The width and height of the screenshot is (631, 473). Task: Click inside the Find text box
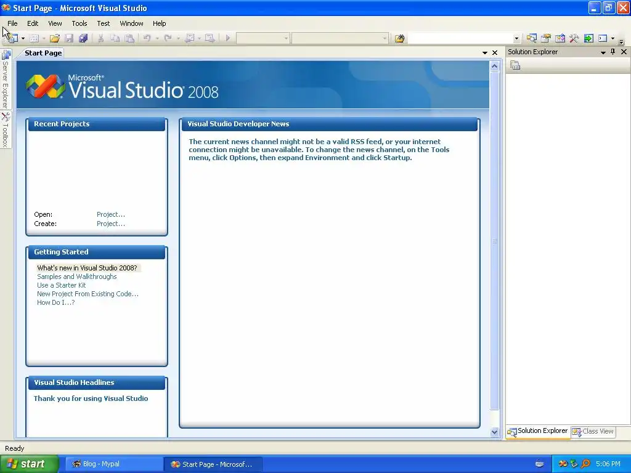(460, 38)
